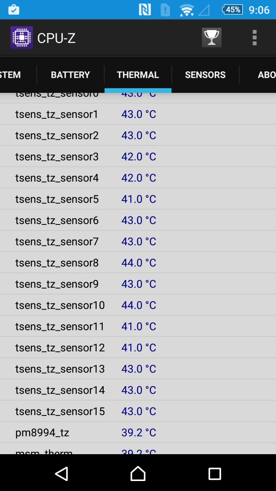Tap the briefcase notification icon
Viewport: 276px width, 491px height.
pyautogui.click(x=13, y=10)
